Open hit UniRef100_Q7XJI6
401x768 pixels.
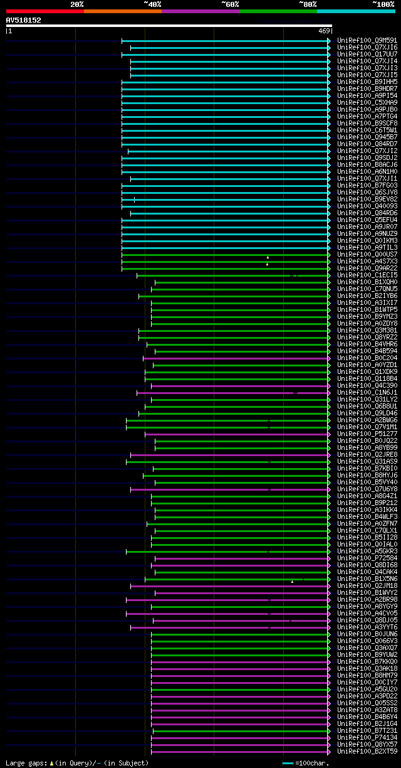click(367, 48)
